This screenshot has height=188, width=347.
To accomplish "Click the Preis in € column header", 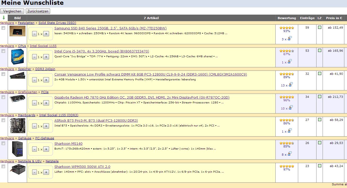I will tap(334, 18).
